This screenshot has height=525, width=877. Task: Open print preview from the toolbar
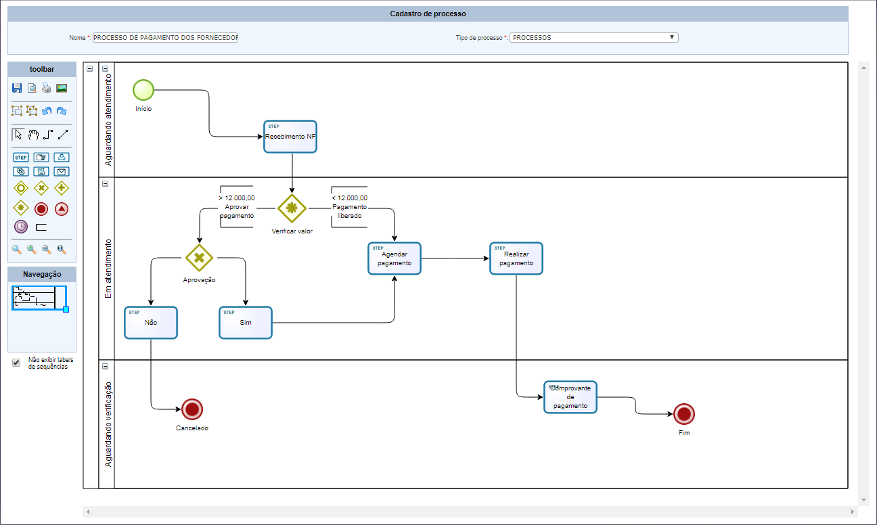click(32, 88)
